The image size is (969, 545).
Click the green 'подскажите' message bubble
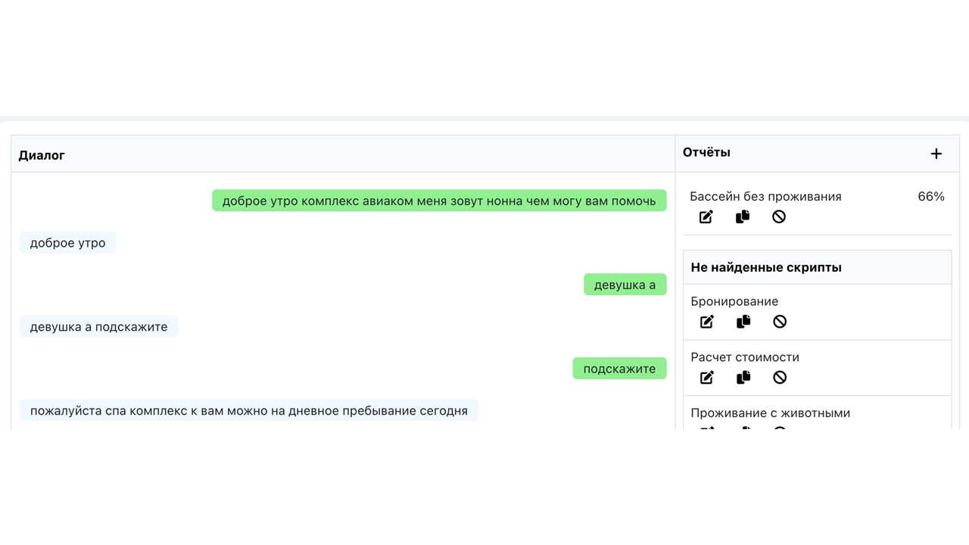point(619,369)
